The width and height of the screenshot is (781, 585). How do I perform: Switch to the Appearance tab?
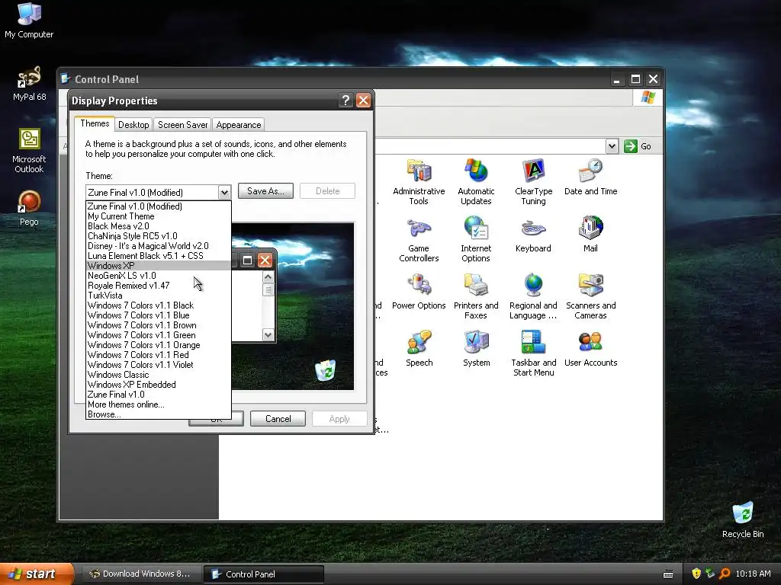click(x=239, y=125)
